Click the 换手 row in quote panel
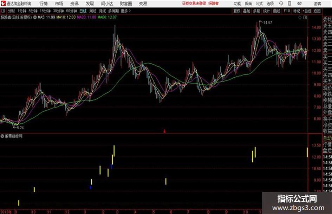Image resolution: width=332 pixels, height=214 pixels. pos(327,119)
